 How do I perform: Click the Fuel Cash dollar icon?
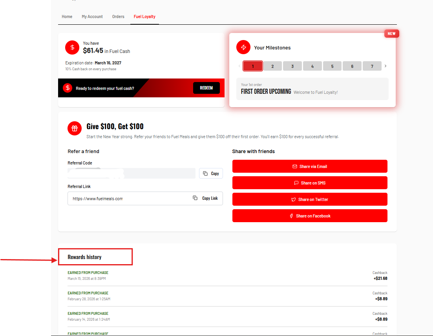[72, 47]
